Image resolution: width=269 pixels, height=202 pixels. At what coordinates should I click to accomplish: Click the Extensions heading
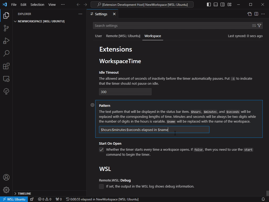point(116,49)
